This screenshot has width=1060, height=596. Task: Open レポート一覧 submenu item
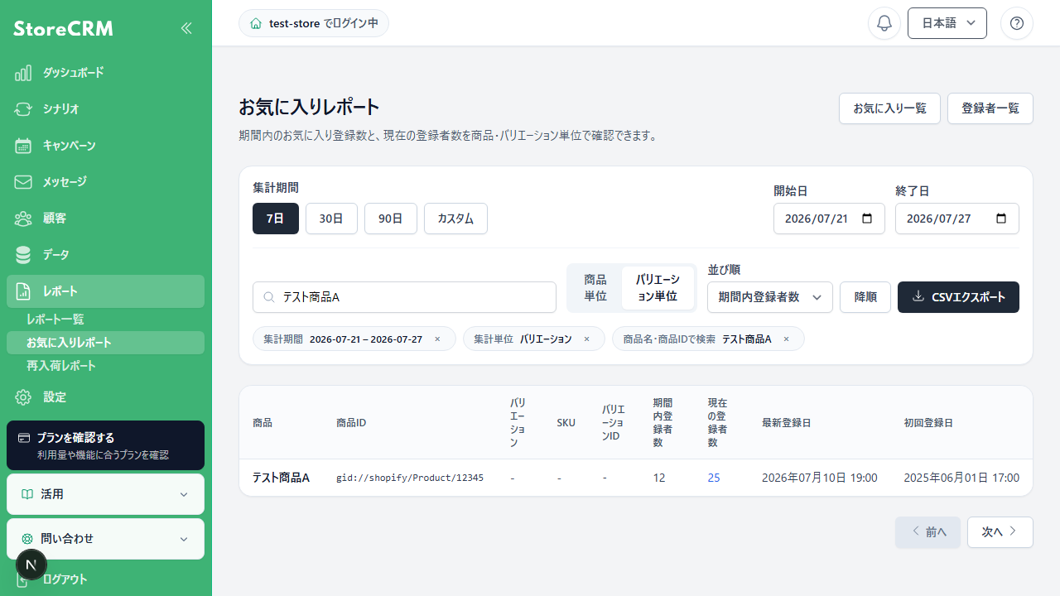point(105,320)
